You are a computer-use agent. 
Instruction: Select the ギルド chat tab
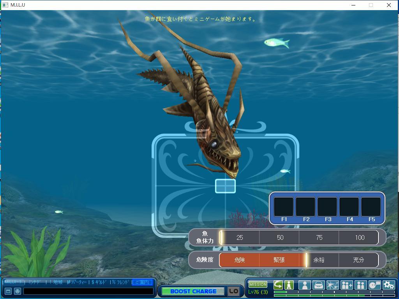click(99, 282)
